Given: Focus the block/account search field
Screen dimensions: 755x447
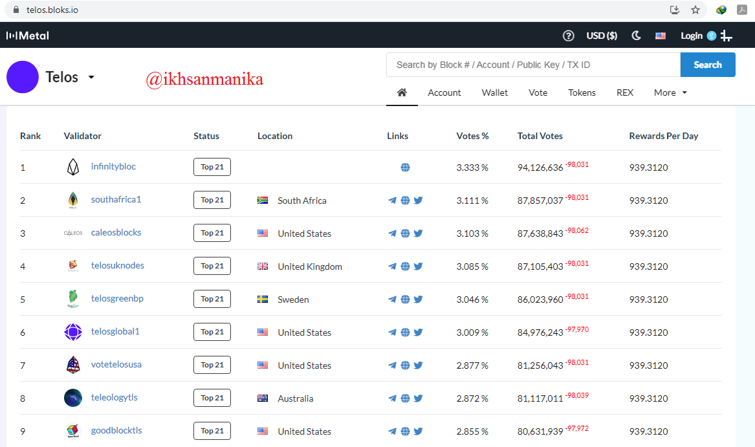Looking at the screenshot, I should click(x=533, y=65).
